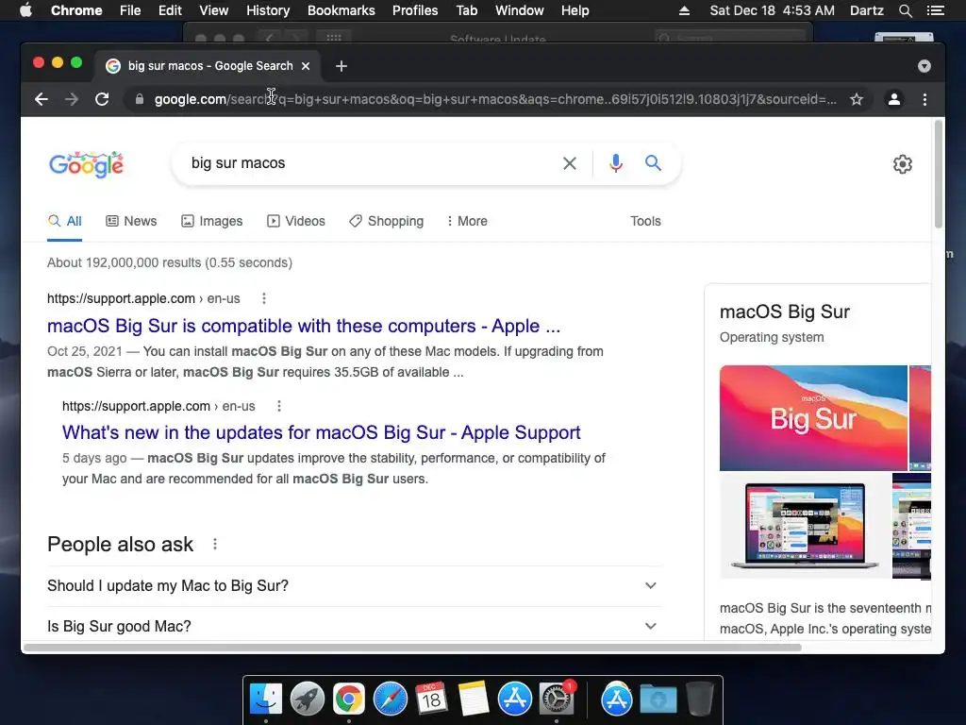
Task: Open Chrome's three-dot menu
Action: [x=924, y=99]
